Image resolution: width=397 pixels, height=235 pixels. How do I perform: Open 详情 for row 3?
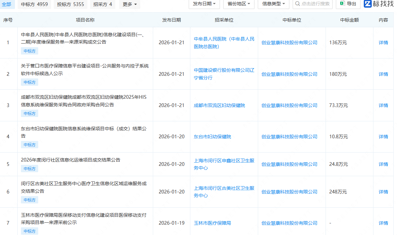(383, 105)
